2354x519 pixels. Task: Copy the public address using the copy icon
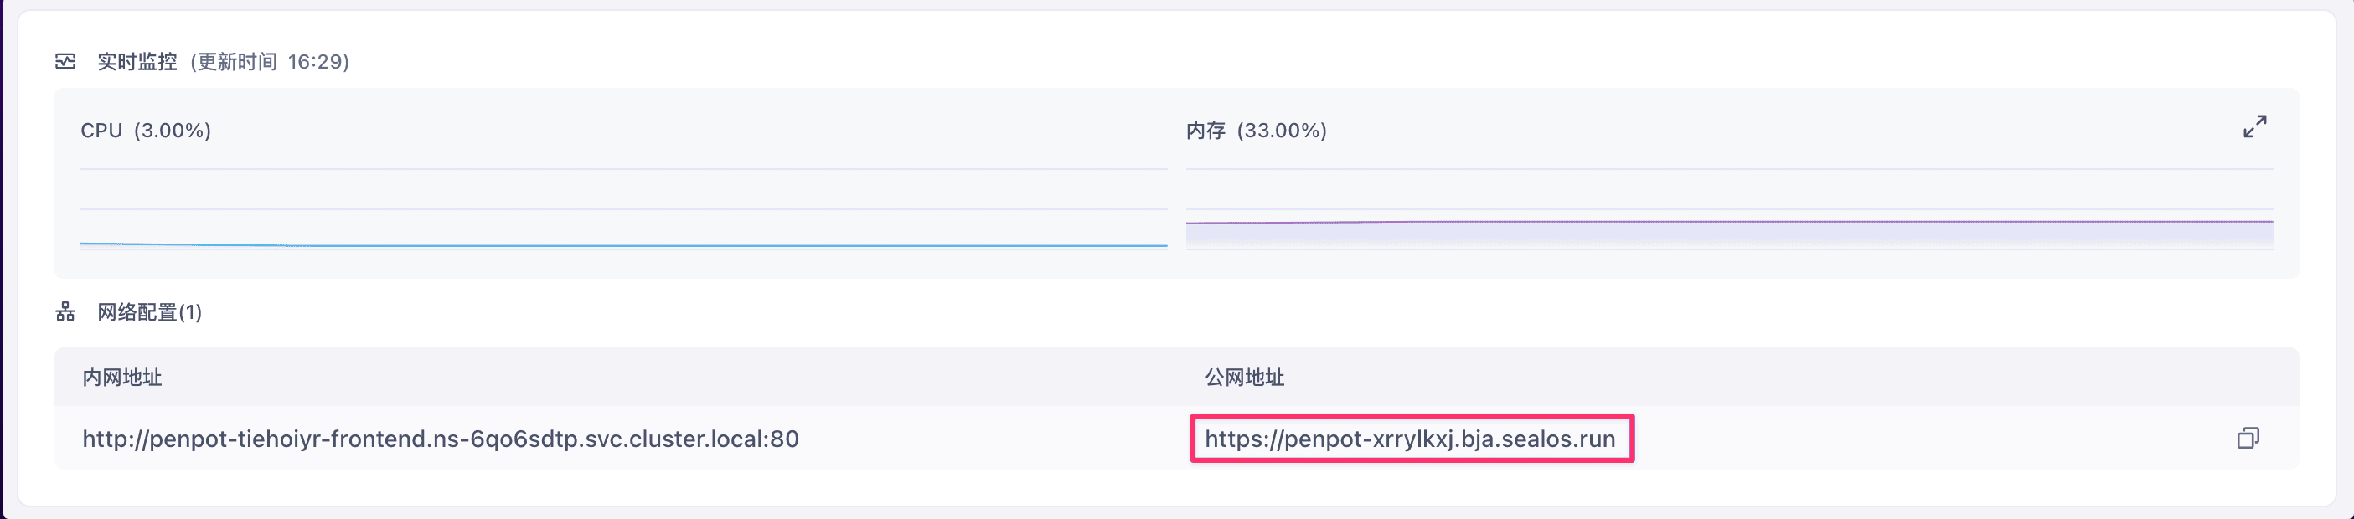(x=2247, y=439)
